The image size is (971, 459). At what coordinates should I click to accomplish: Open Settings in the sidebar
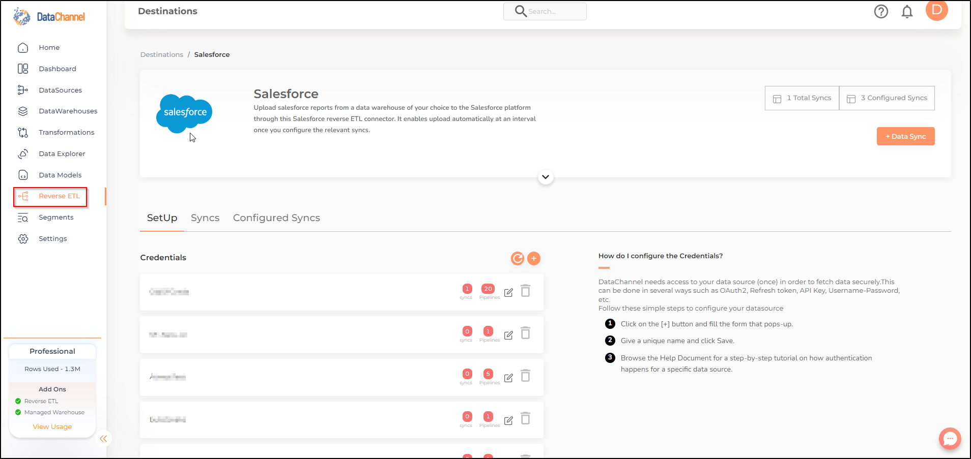(53, 238)
